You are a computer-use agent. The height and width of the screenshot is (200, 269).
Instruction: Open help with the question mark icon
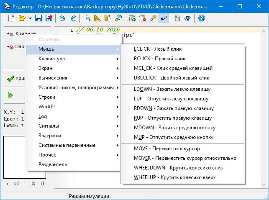coord(202,18)
